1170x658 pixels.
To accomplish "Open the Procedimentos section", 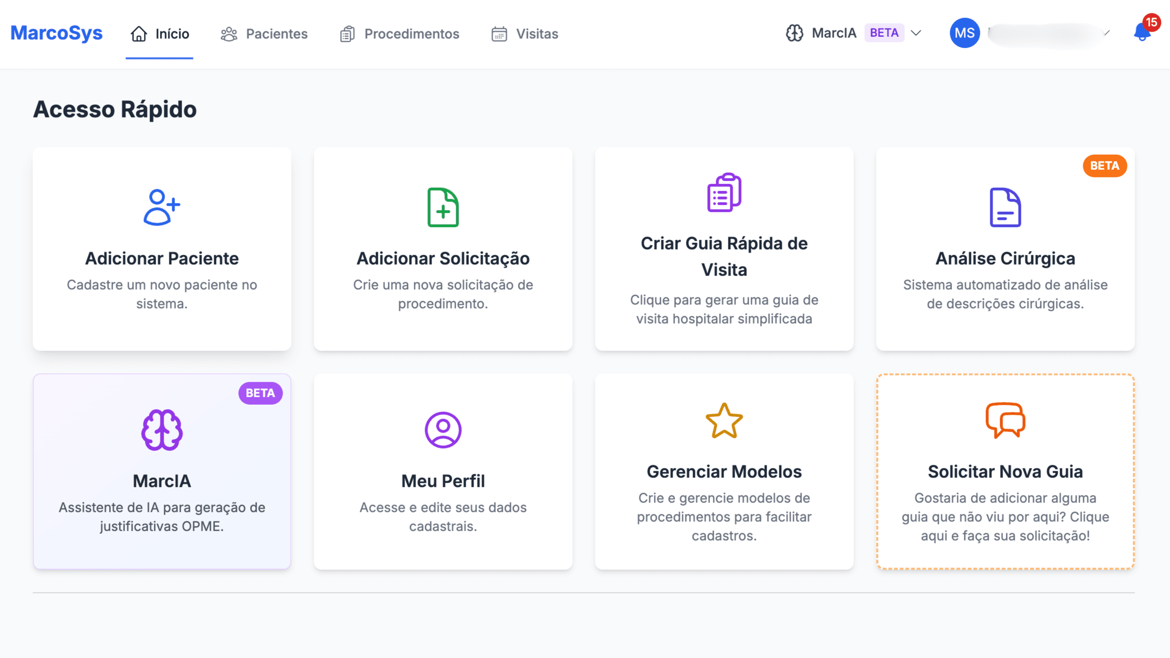I will [x=399, y=33].
